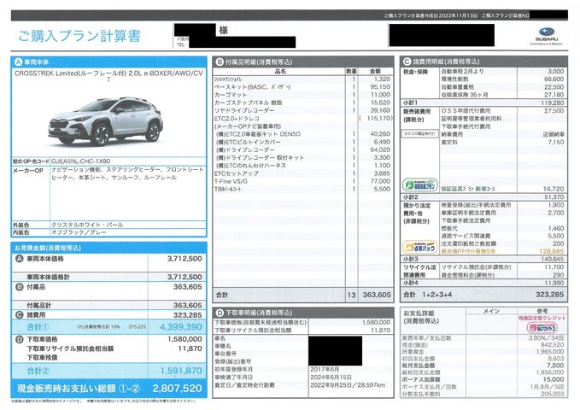
Task: Click the appraisal date and mileage 28,597km
Action: pos(348,385)
